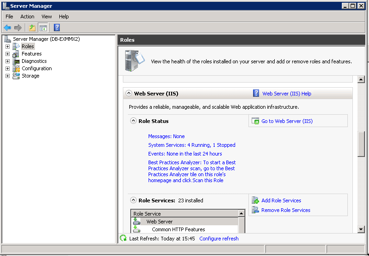Open Web Server (IIS) Help link
Viewport: 369px width, 256px height.
click(287, 94)
